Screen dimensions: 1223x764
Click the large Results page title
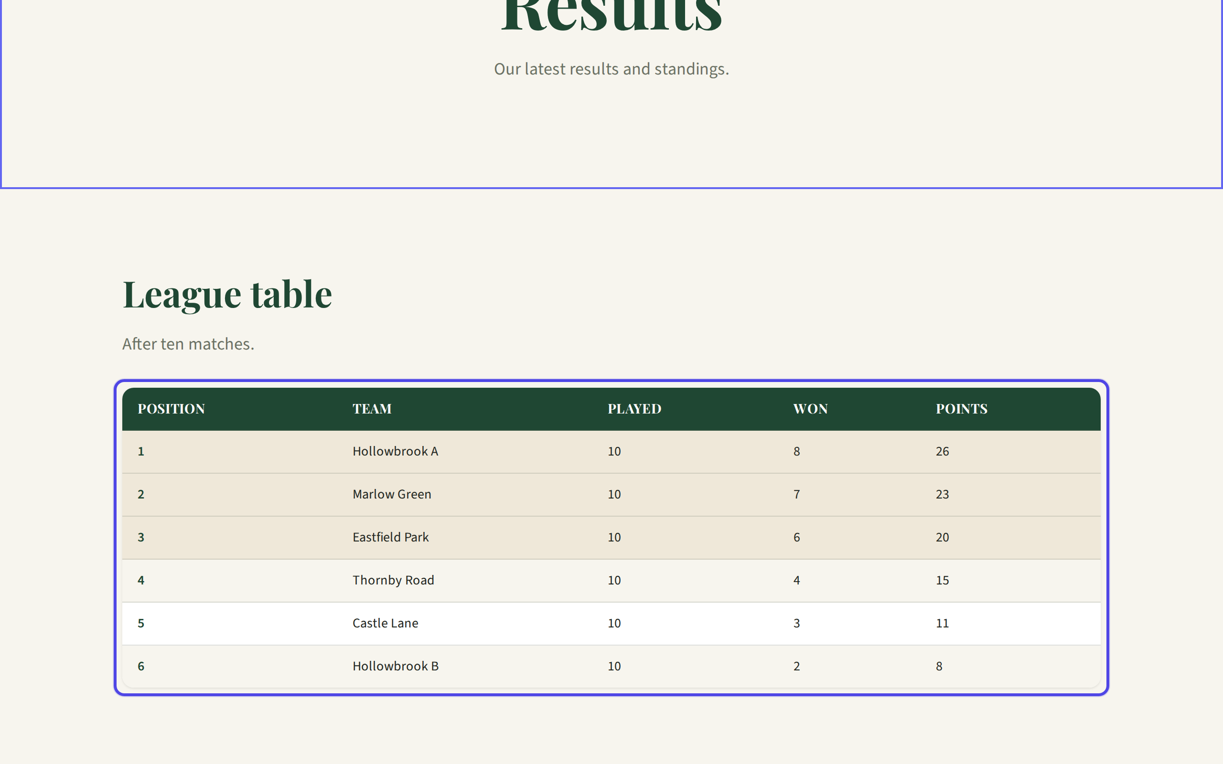click(x=611, y=15)
